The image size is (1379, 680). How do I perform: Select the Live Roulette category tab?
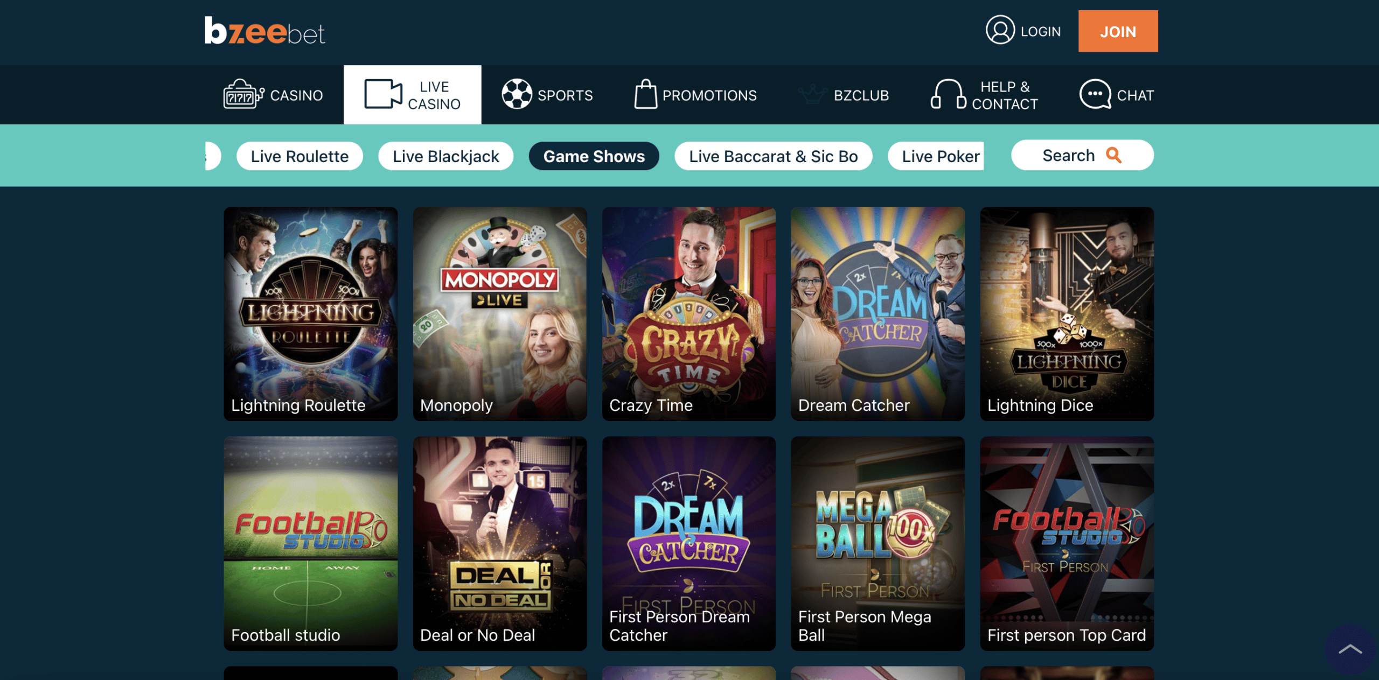pyautogui.click(x=300, y=156)
